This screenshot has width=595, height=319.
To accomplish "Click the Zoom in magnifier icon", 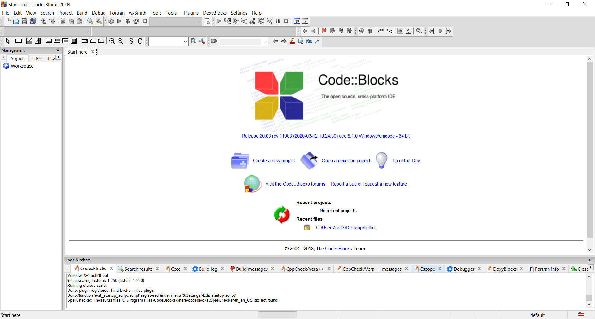I will click(112, 41).
